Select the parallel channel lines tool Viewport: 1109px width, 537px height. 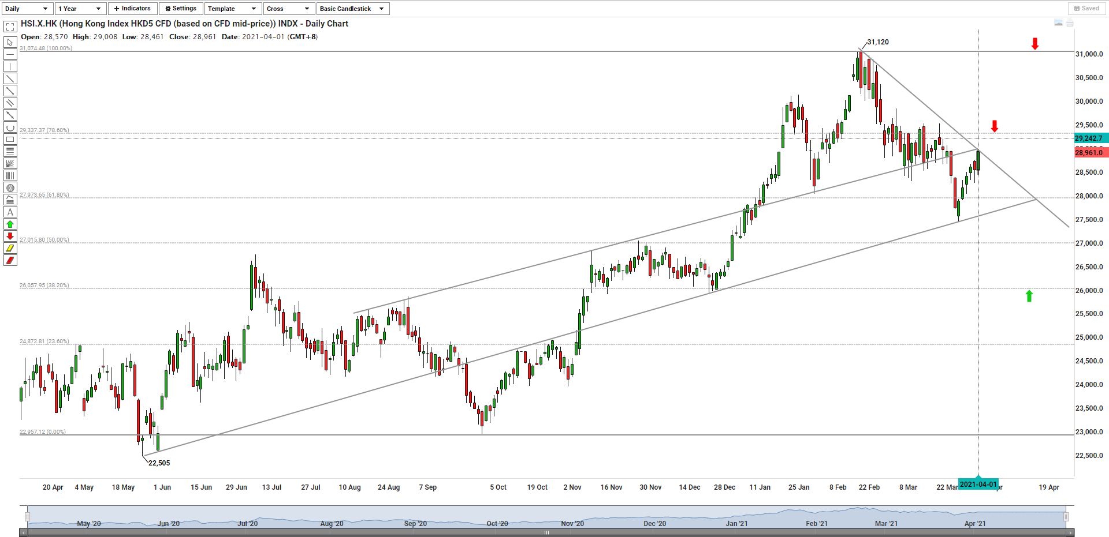[10, 103]
